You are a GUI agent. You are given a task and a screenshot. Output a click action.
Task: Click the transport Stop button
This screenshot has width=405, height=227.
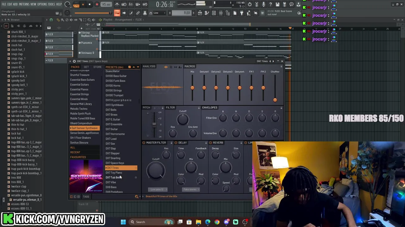coord(90,4)
